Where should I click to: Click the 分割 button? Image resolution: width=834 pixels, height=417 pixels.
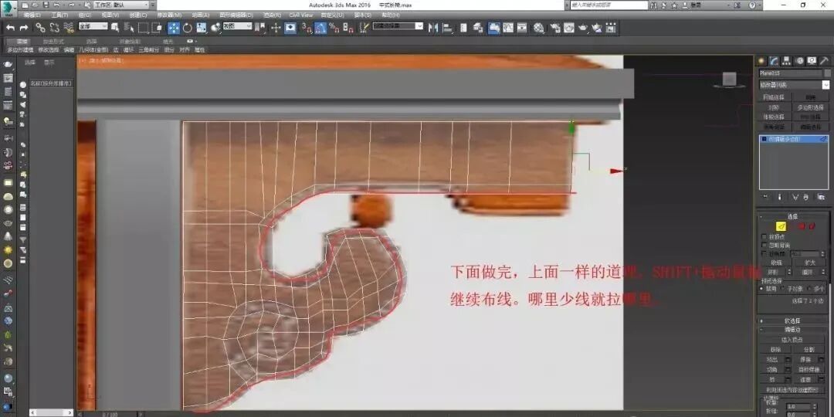click(x=809, y=350)
